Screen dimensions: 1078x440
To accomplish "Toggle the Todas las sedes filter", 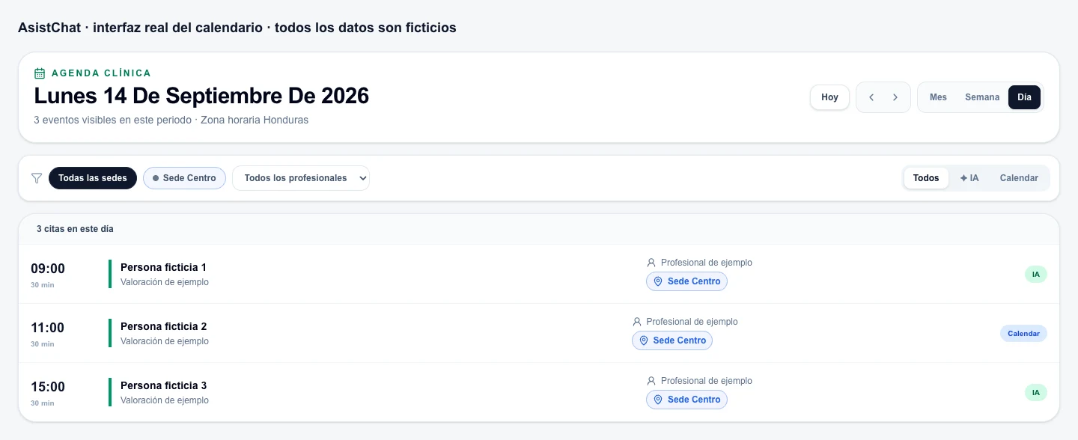I will pos(93,178).
